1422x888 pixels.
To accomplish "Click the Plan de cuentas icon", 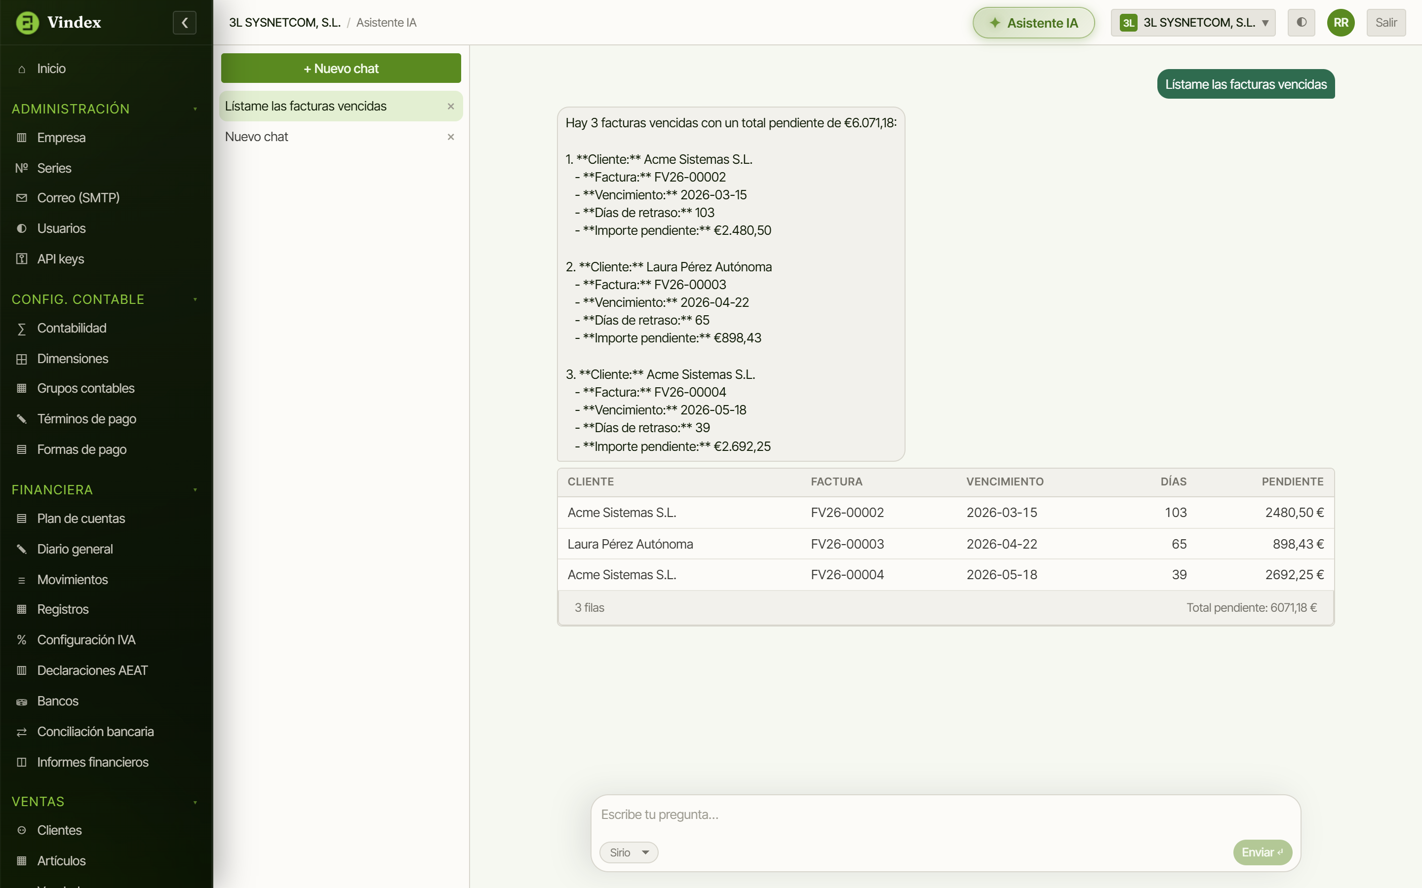I will (x=22, y=518).
